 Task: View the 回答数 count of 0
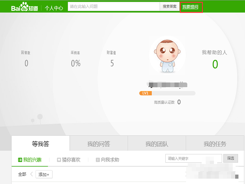(27, 63)
